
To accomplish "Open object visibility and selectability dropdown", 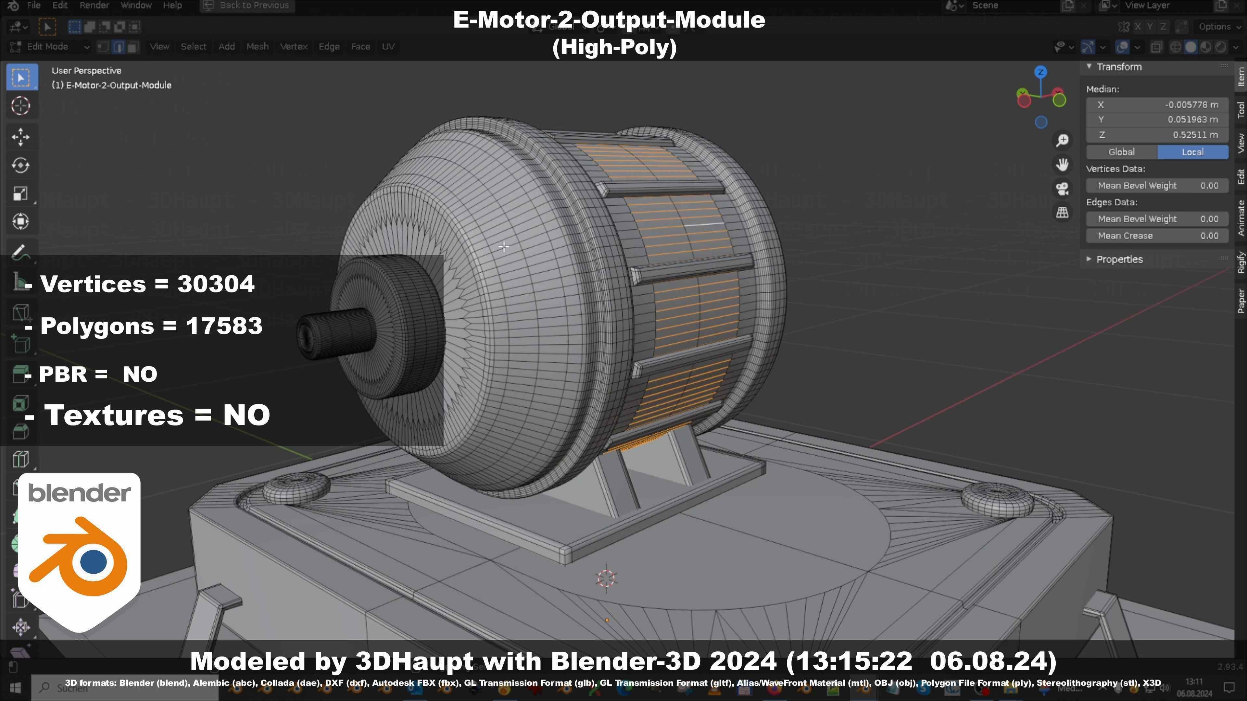I will [1064, 47].
